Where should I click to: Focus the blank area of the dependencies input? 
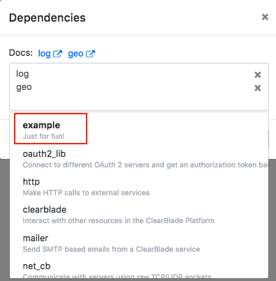click(139, 101)
